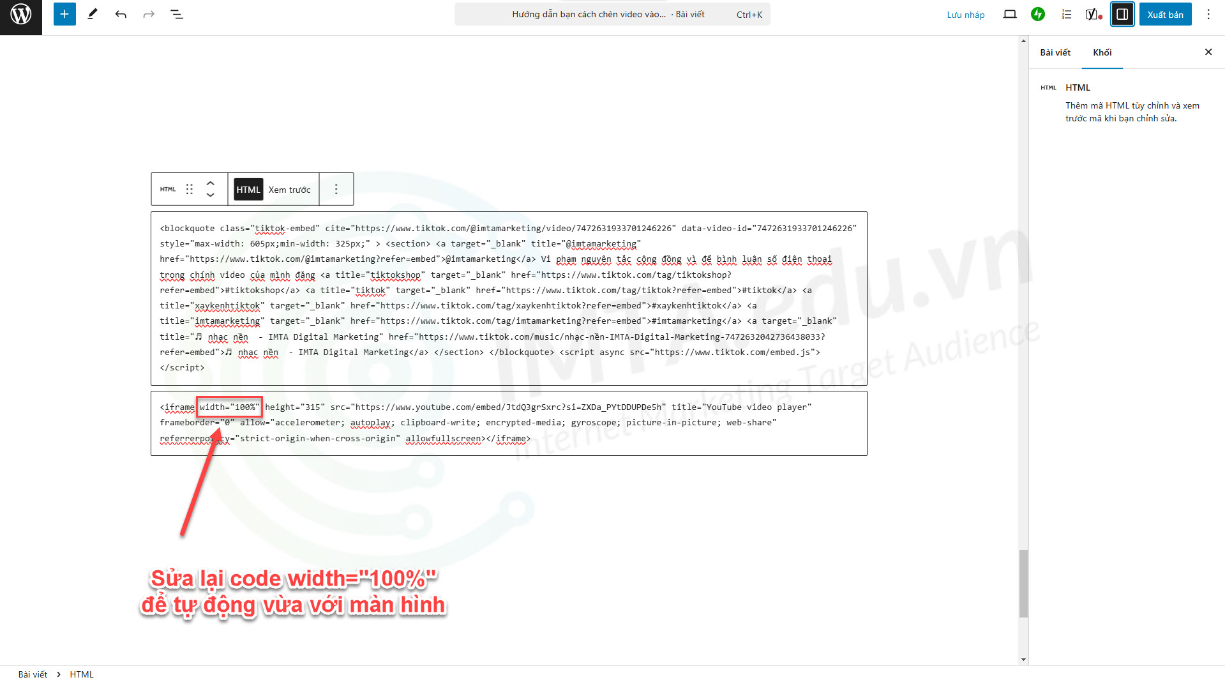1225x682 pixels.
Task: Open the numbered list plugin icon
Action: click(1066, 14)
